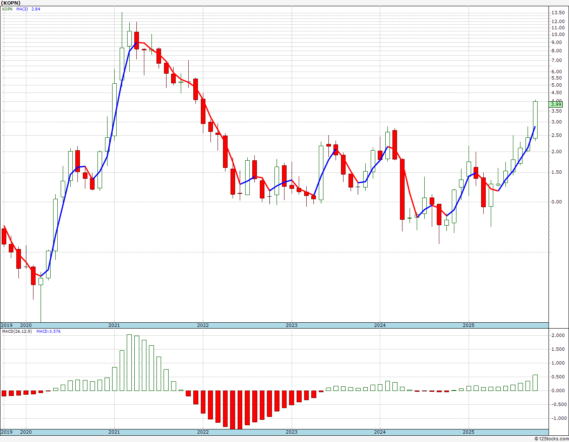Select 2024 on the MACD panel time axis
Viewport: 569px width, 442px height.
point(380,432)
